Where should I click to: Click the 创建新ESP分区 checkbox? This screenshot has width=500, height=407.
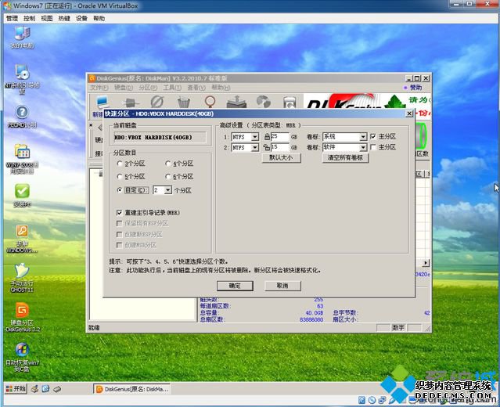(119, 235)
